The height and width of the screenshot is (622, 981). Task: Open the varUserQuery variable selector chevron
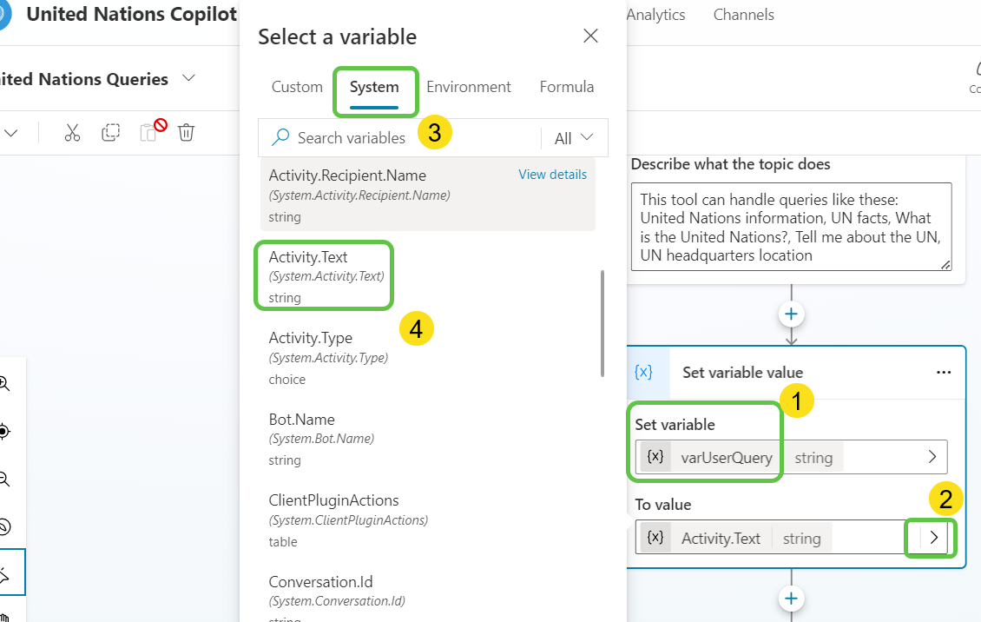[932, 457]
